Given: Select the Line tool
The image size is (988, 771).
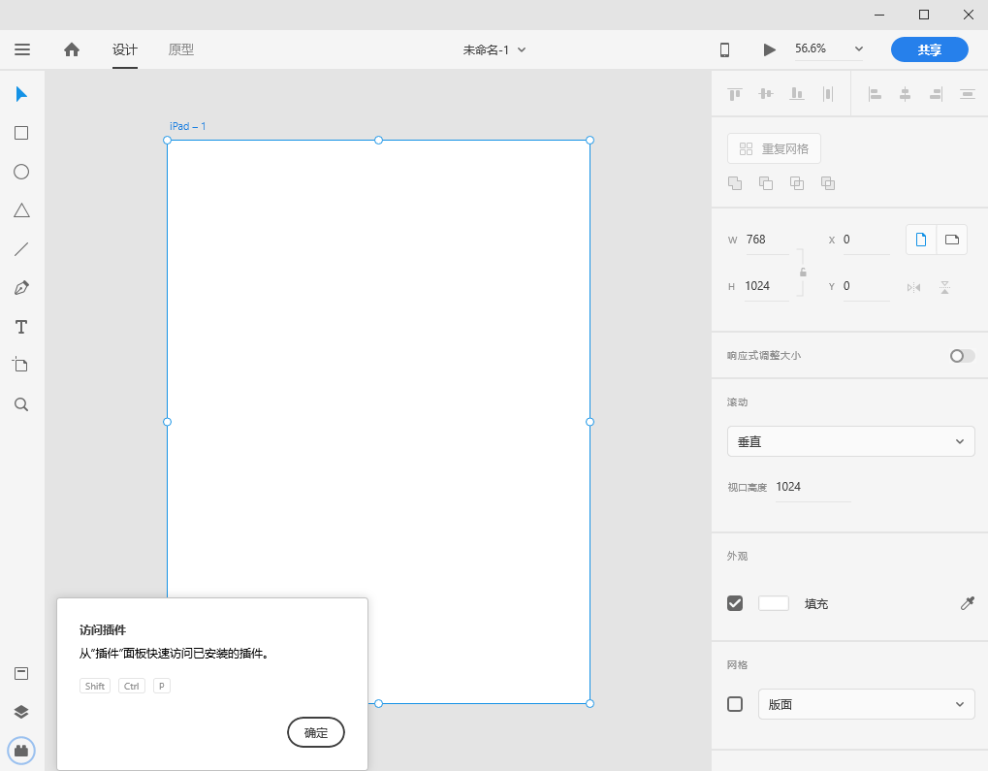Looking at the screenshot, I should (21, 249).
